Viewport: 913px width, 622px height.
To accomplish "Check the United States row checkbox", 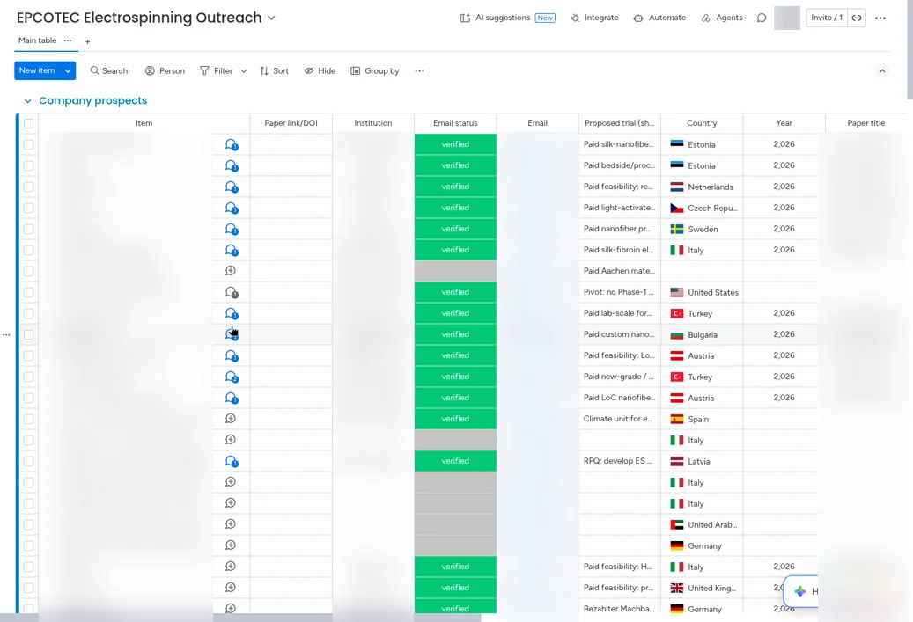I will [x=28, y=292].
